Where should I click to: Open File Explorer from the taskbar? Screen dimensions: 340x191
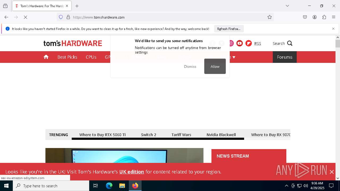tap(122, 186)
